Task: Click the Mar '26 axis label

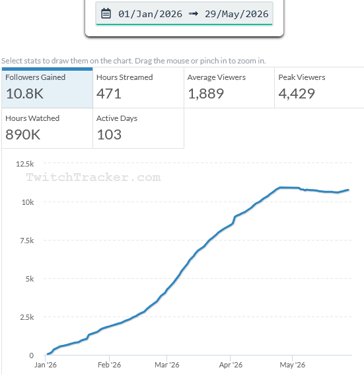Action: point(167,365)
